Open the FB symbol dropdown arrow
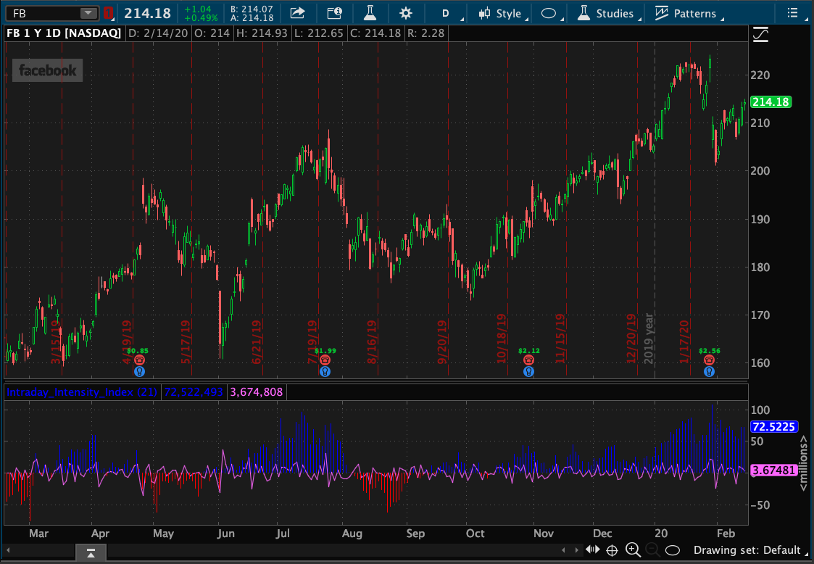 tap(88, 13)
